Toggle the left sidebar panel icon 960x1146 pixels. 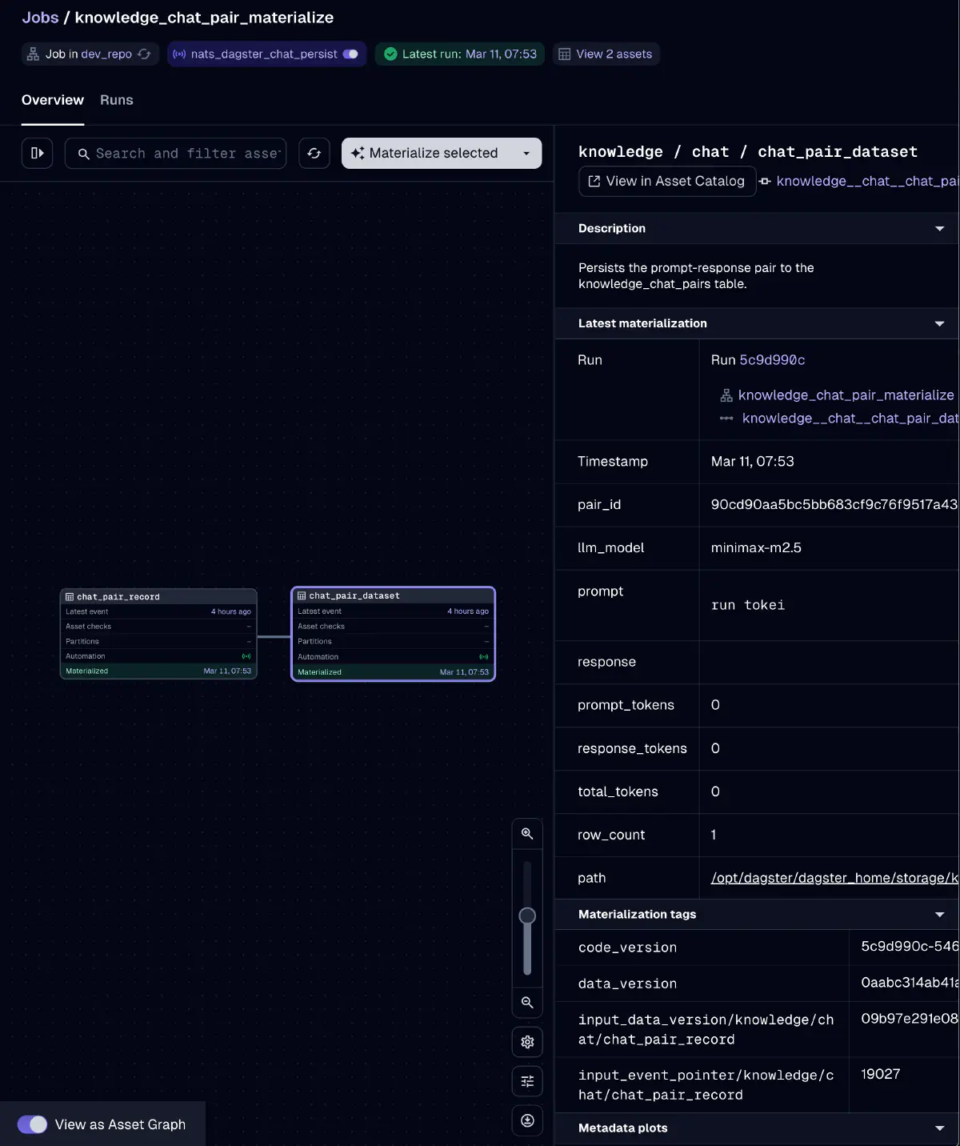click(x=37, y=153)
